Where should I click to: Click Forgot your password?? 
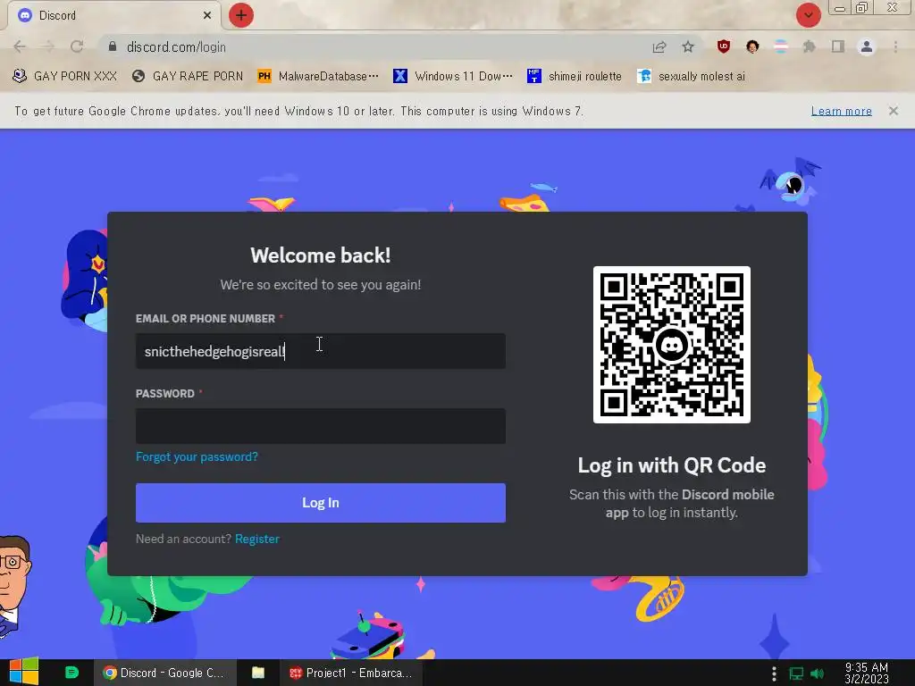pos(197,456)
